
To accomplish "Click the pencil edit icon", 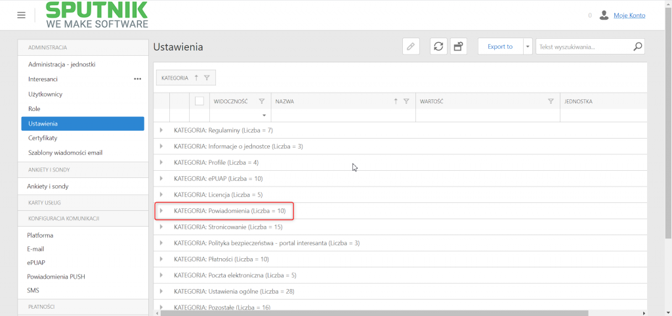I will click(x=411, y=46).
